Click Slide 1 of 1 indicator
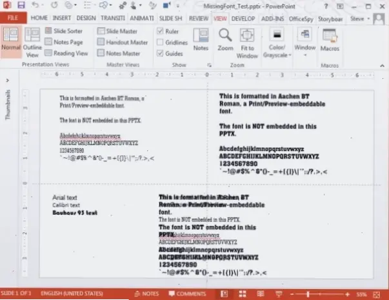This screenshot has width=389, height=300. tap(16, 294)
